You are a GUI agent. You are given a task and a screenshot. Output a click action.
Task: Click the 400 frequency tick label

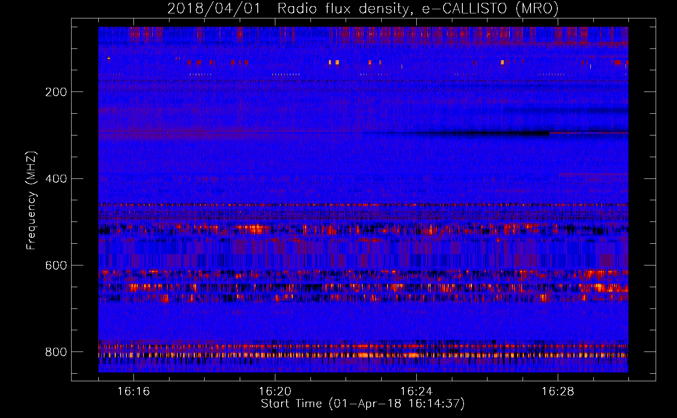click(x=56, y=179)
